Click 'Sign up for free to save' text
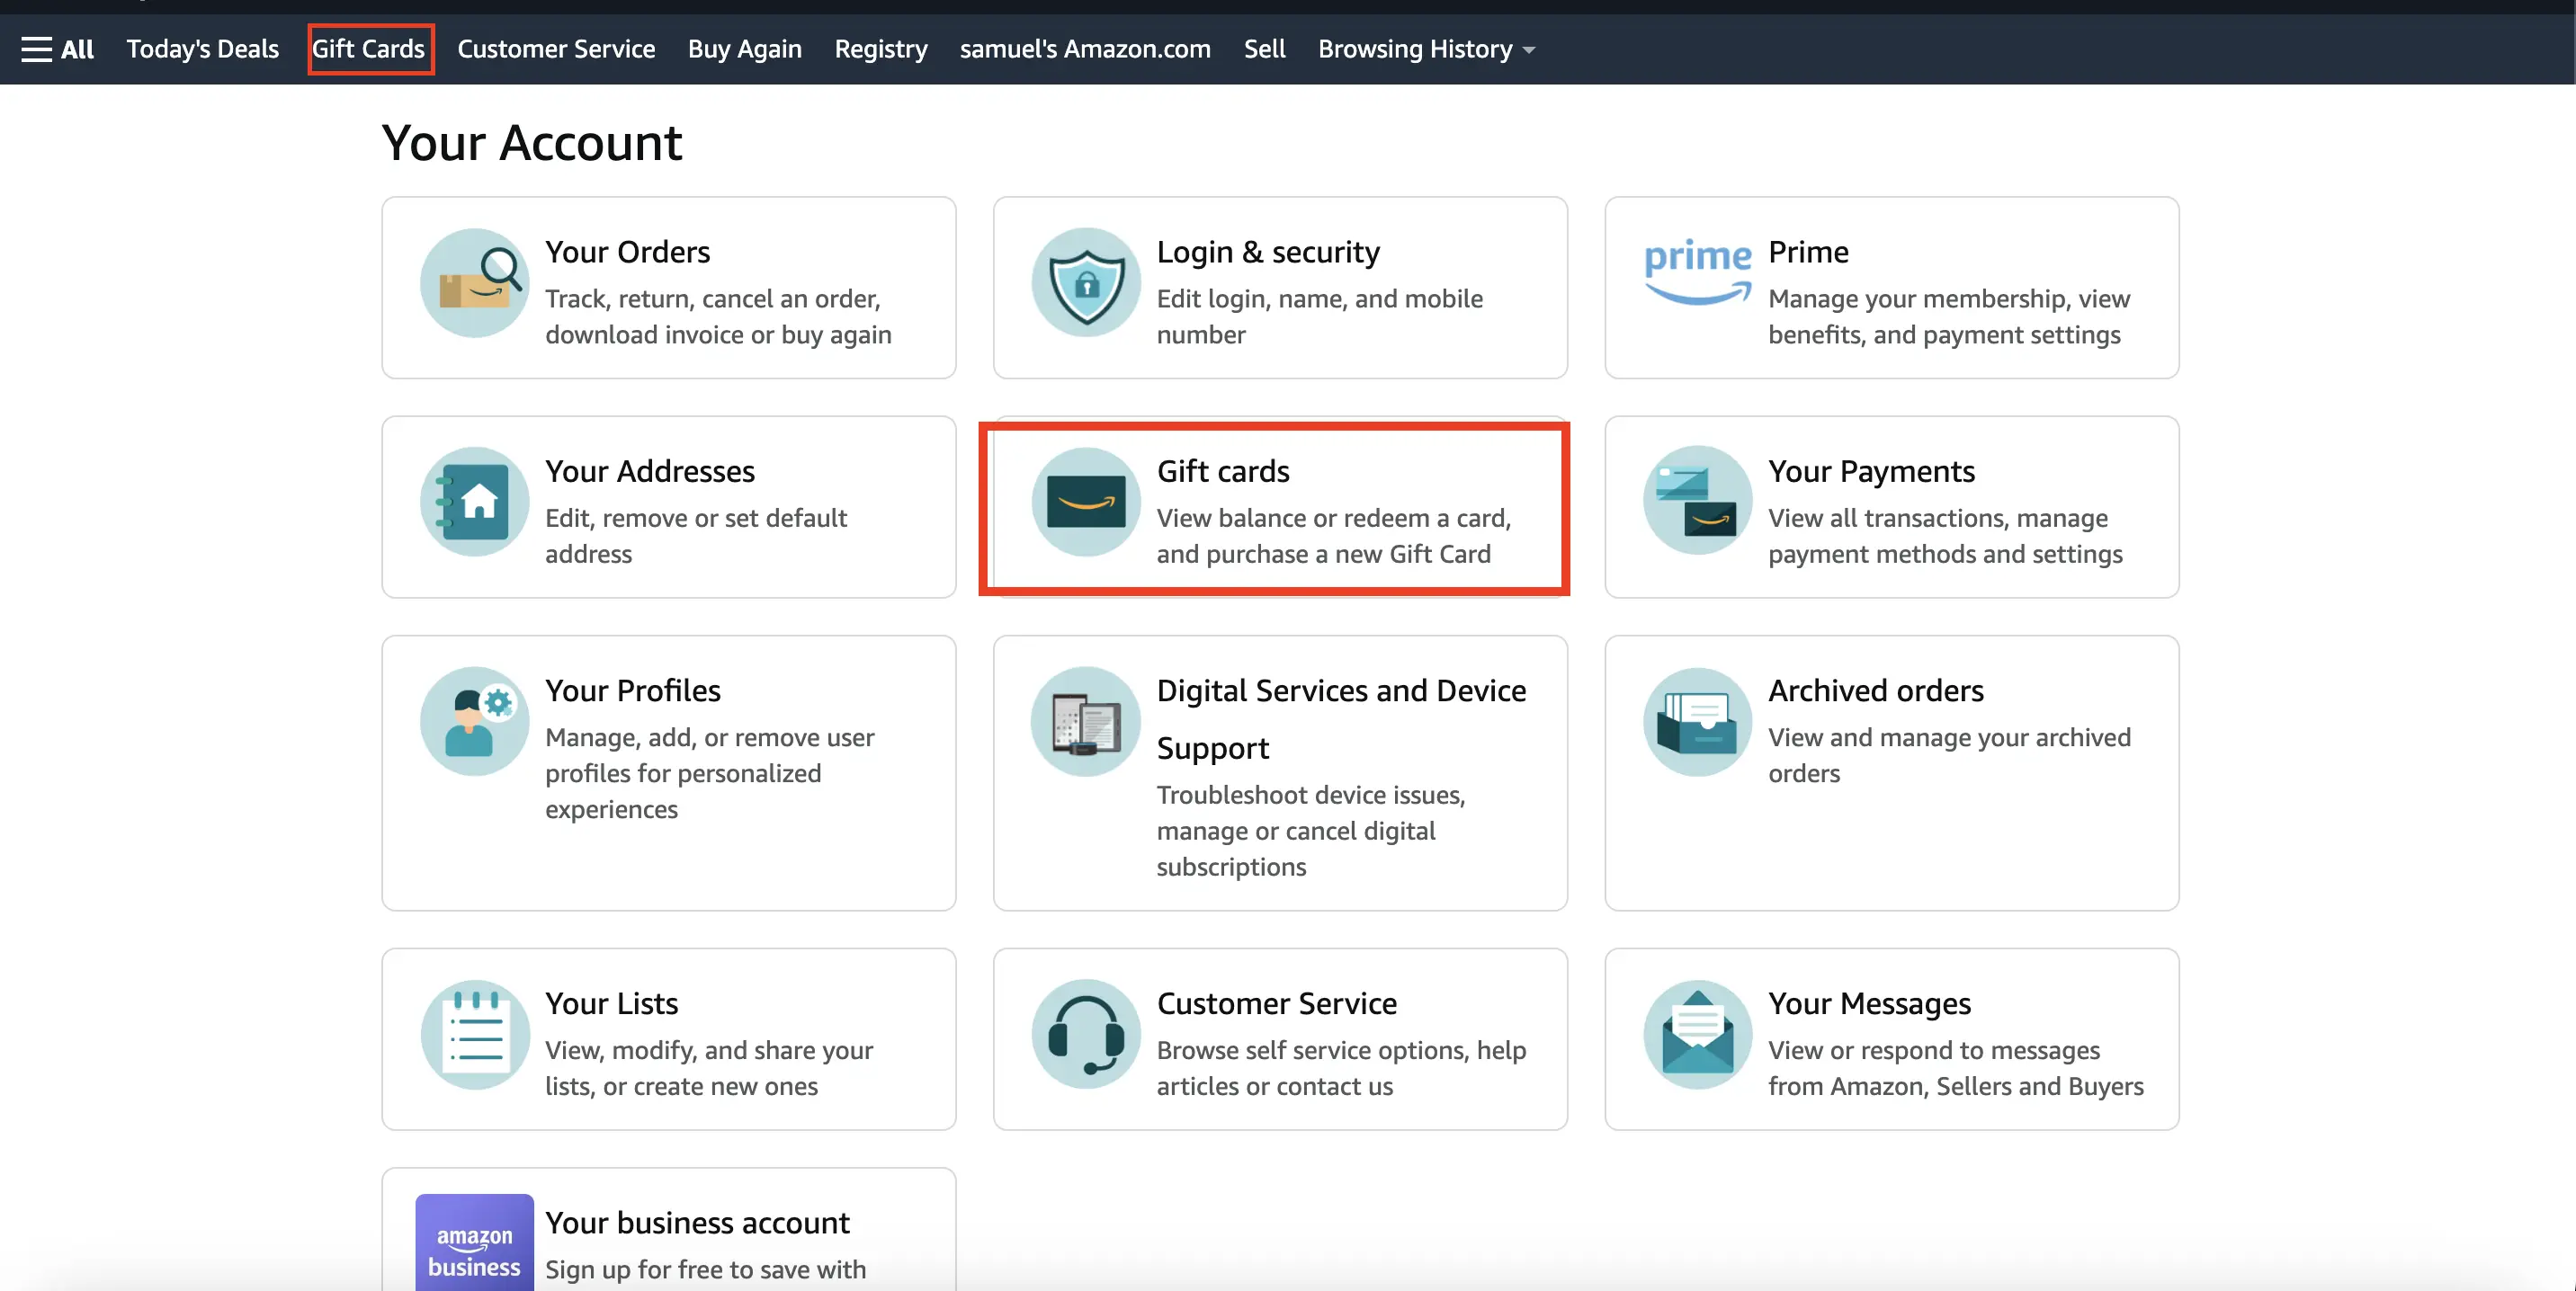Image resolution: width=2576 pixels, height=1291 pixels. (706, 1270)
